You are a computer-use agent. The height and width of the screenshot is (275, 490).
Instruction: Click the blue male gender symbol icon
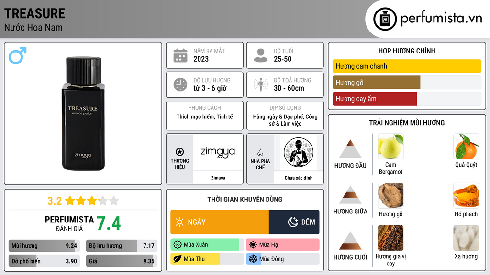(18, 55)
